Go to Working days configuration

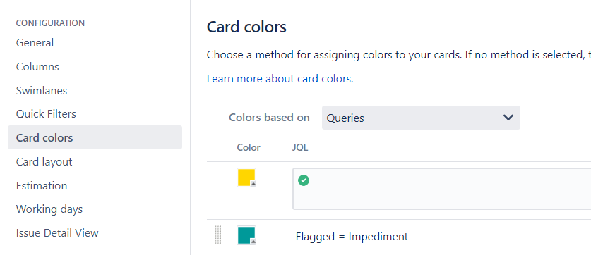click(x=49, y=209)
